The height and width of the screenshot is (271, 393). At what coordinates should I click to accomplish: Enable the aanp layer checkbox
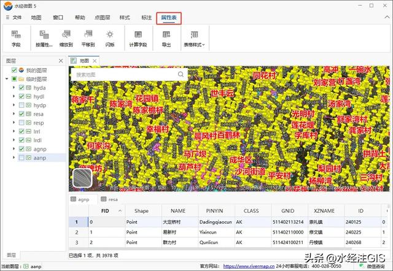pos(21,158)
